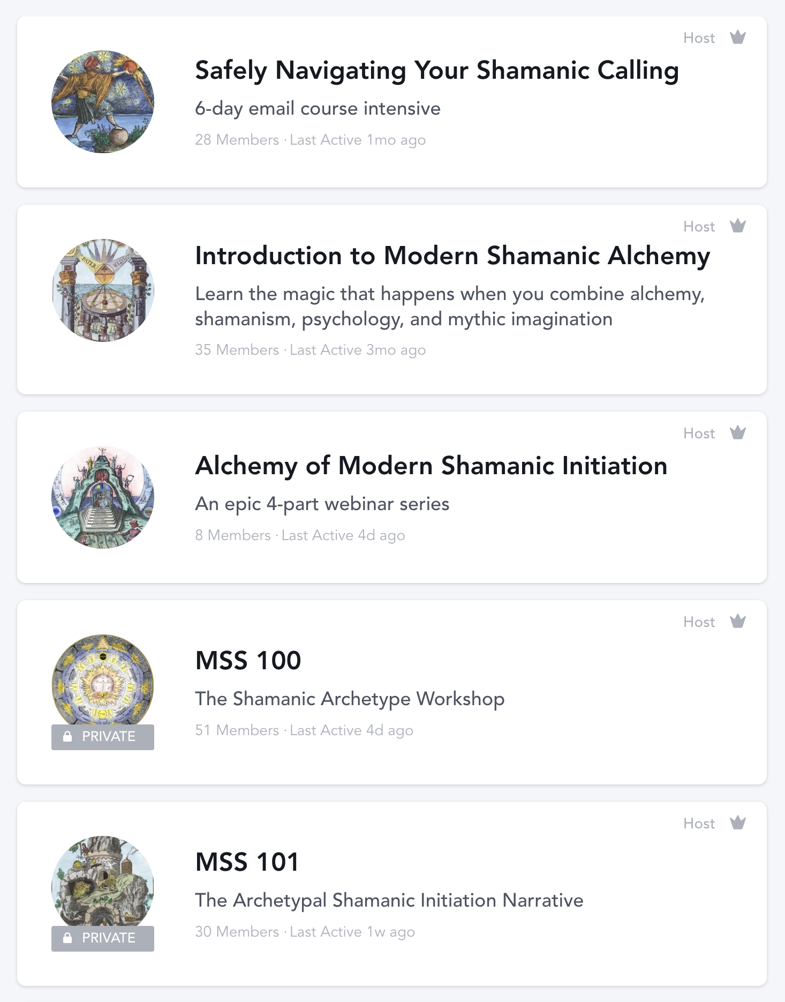Click the Host label on MSS 100 card

(x=699, y=622)
